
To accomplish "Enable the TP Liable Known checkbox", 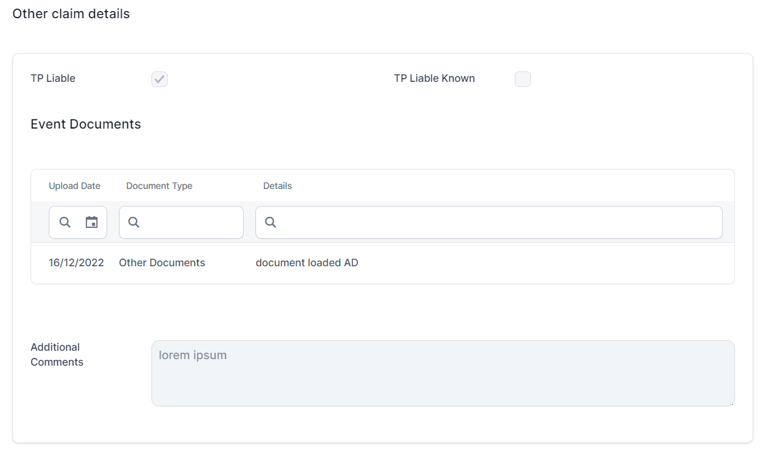I will 522,79.
